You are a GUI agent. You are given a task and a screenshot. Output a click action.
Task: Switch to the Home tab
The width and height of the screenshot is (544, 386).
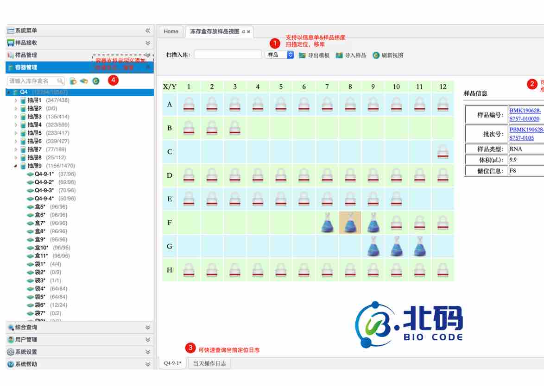171,31
